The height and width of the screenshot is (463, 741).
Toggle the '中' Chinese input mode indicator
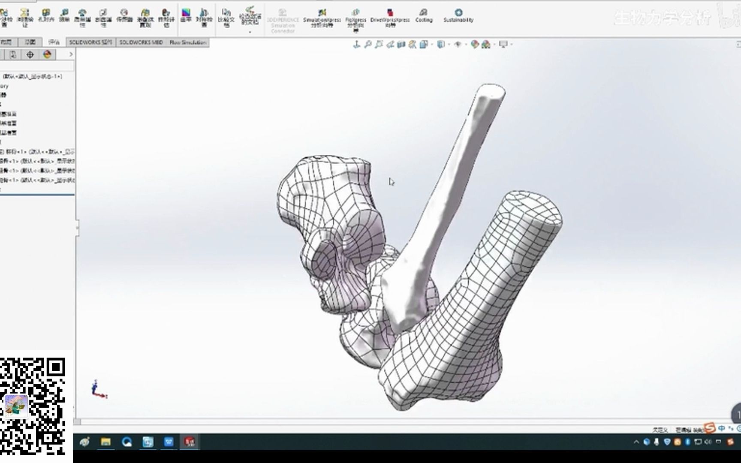tap(722, 428)
